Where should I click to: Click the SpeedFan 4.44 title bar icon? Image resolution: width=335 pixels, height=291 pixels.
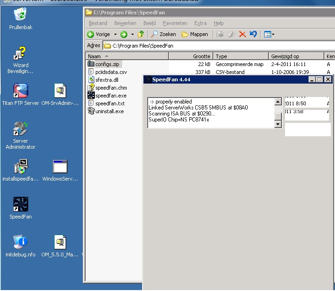(148, 79)
